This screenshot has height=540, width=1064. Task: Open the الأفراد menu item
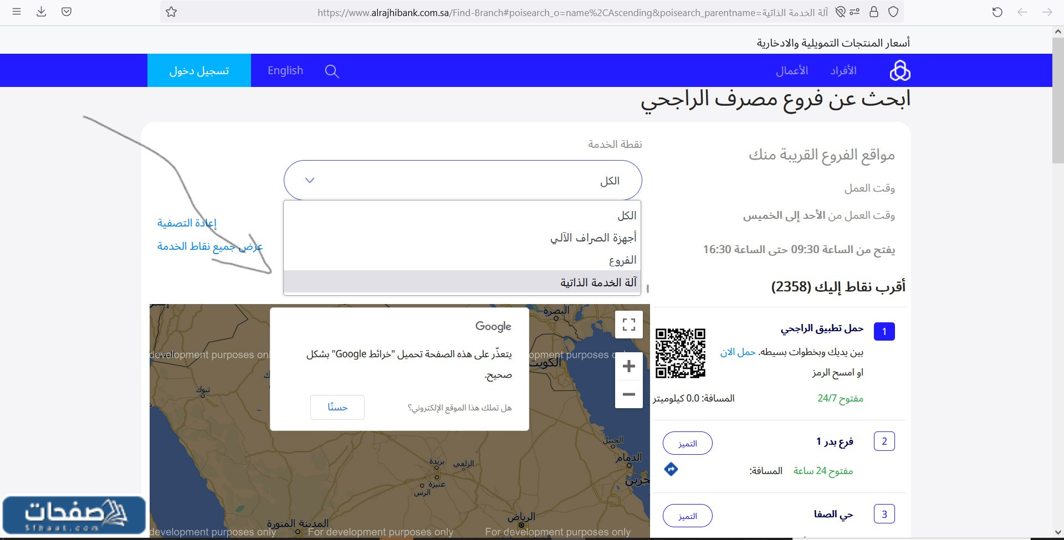843,70
